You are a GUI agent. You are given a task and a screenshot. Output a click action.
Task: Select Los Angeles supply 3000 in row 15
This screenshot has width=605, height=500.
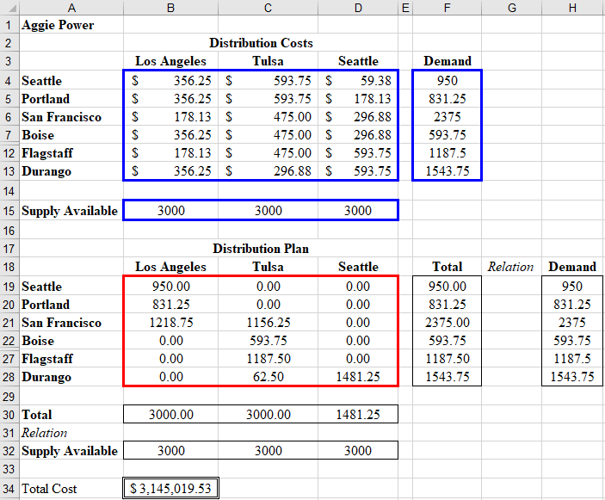coord(170,211)
